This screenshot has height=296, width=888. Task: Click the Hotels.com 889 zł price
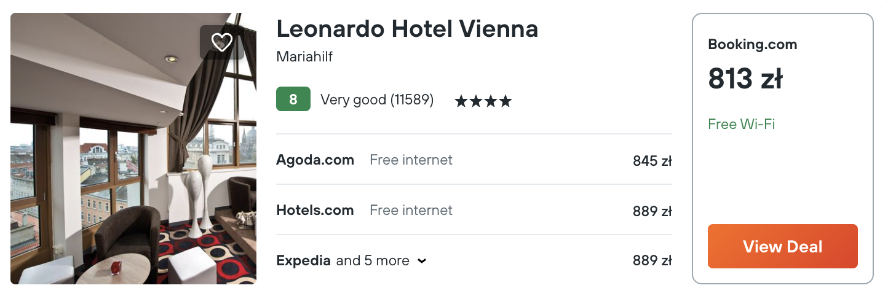[652, 211]
